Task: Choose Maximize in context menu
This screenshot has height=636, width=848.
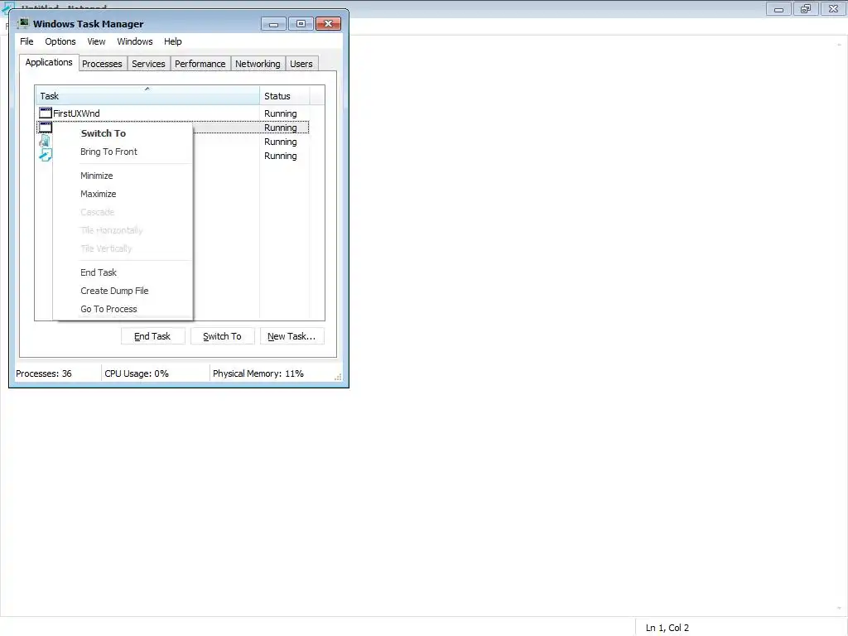Action: click(123, 194)
